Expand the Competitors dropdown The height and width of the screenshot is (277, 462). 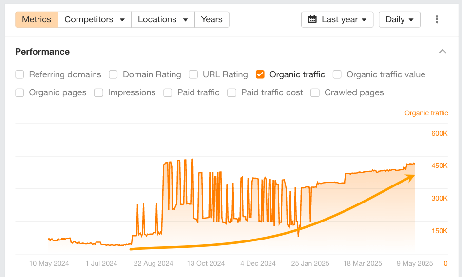tap(95, 19)
